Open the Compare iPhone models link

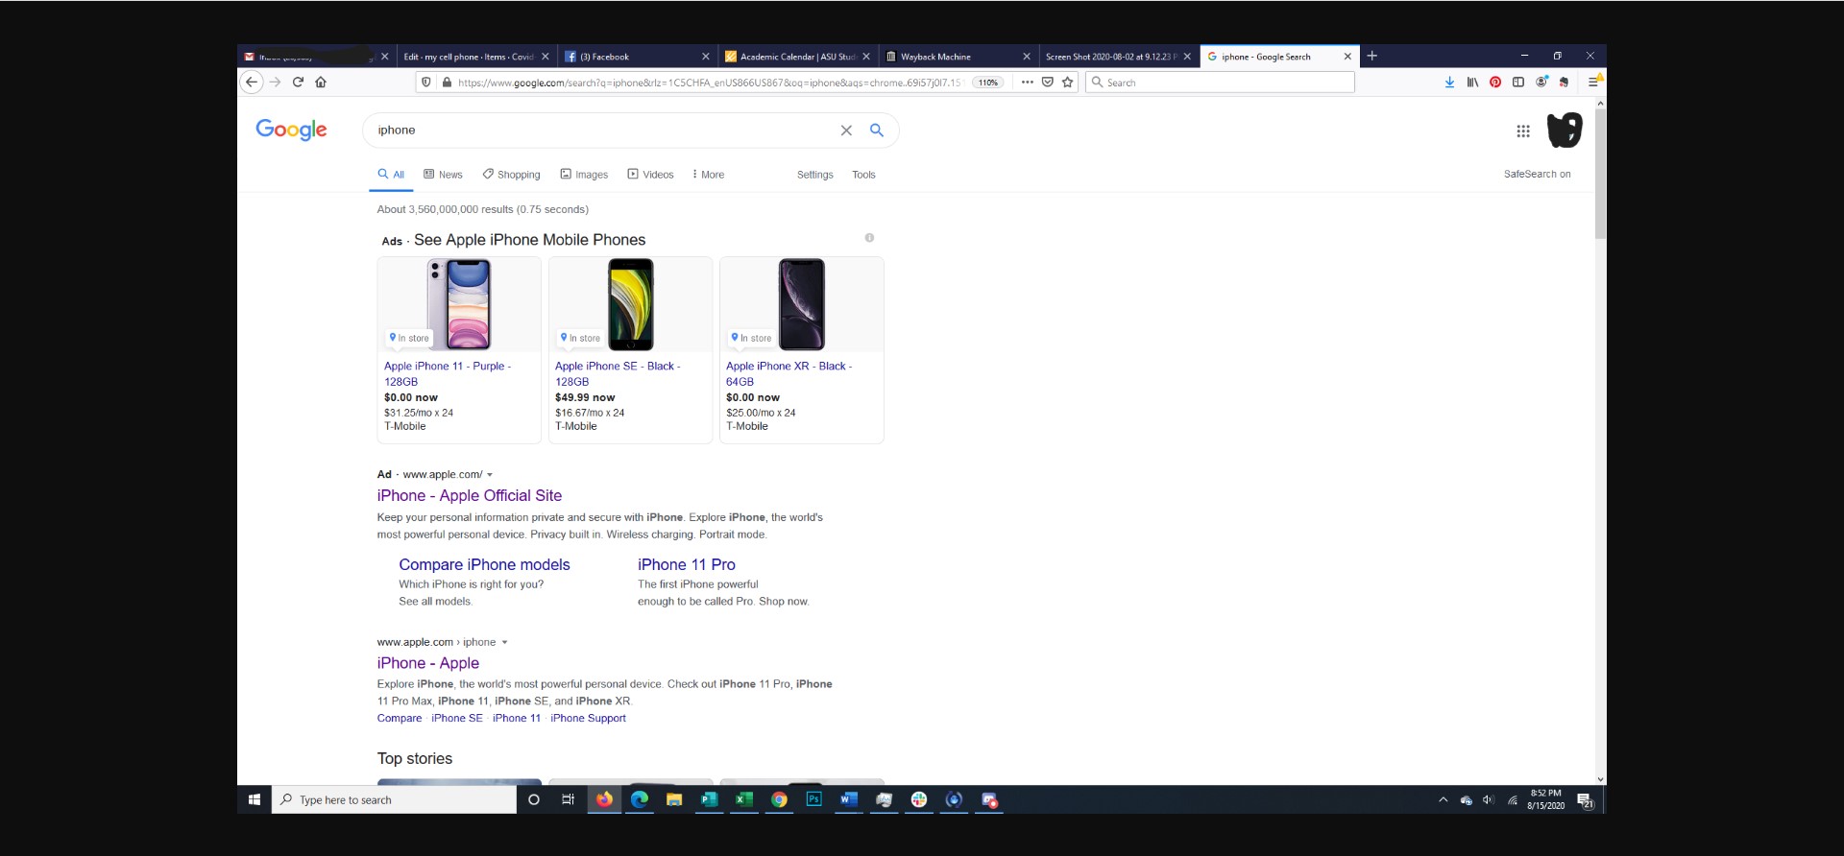(x=484, y=565)
